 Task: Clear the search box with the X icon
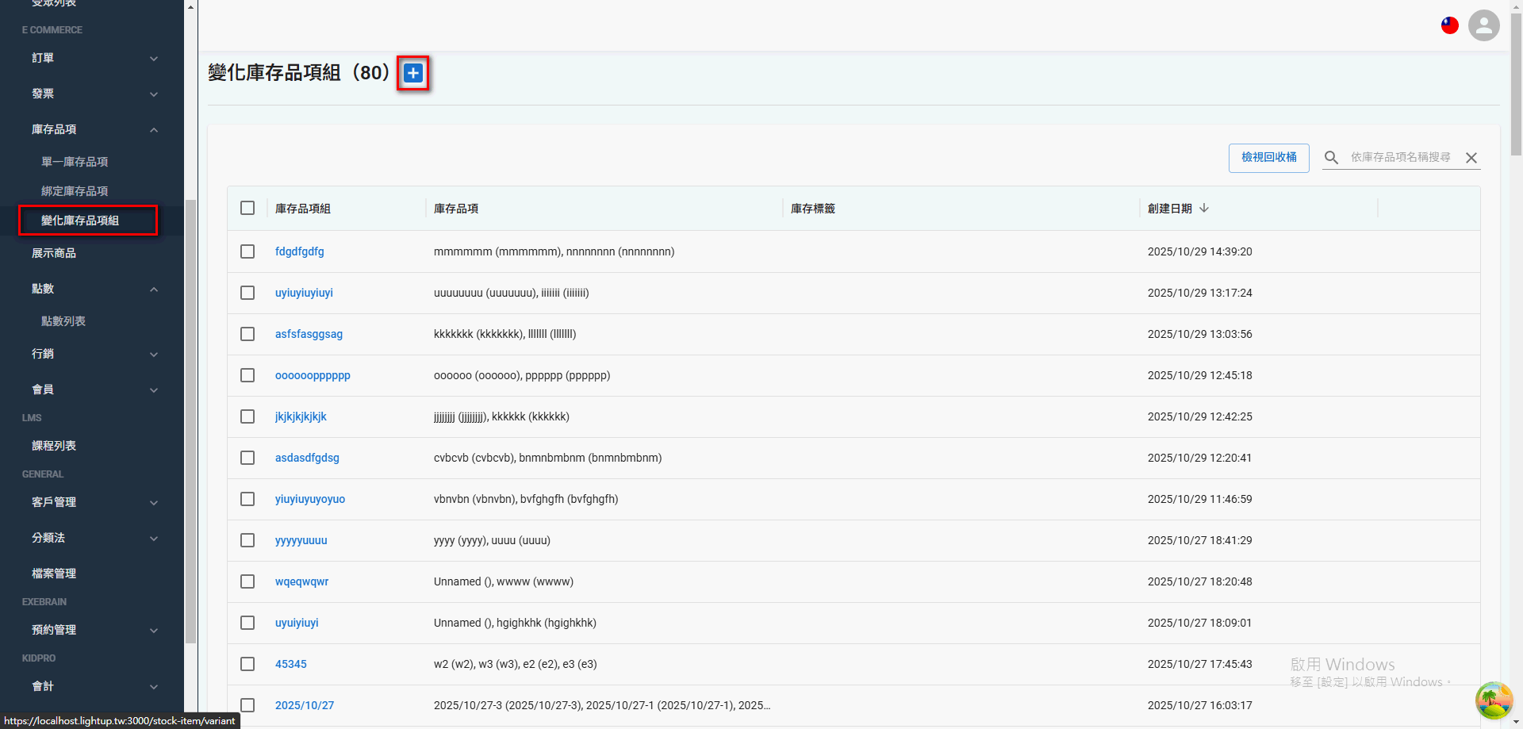[1471, 157]
